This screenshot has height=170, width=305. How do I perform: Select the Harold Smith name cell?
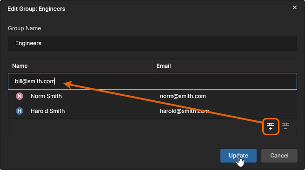click(47, 111)
